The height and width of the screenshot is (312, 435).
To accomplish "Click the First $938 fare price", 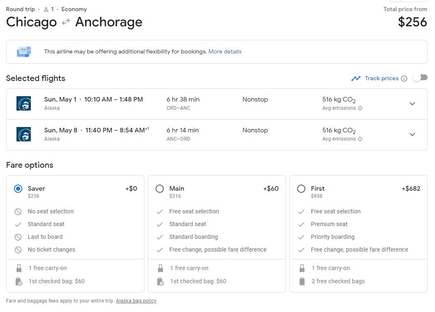I will (x=316, y=196).
